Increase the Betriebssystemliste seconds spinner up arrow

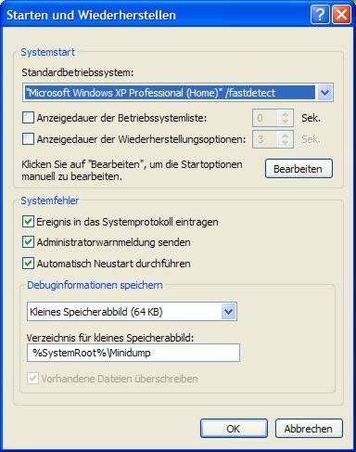pos(286,114)
